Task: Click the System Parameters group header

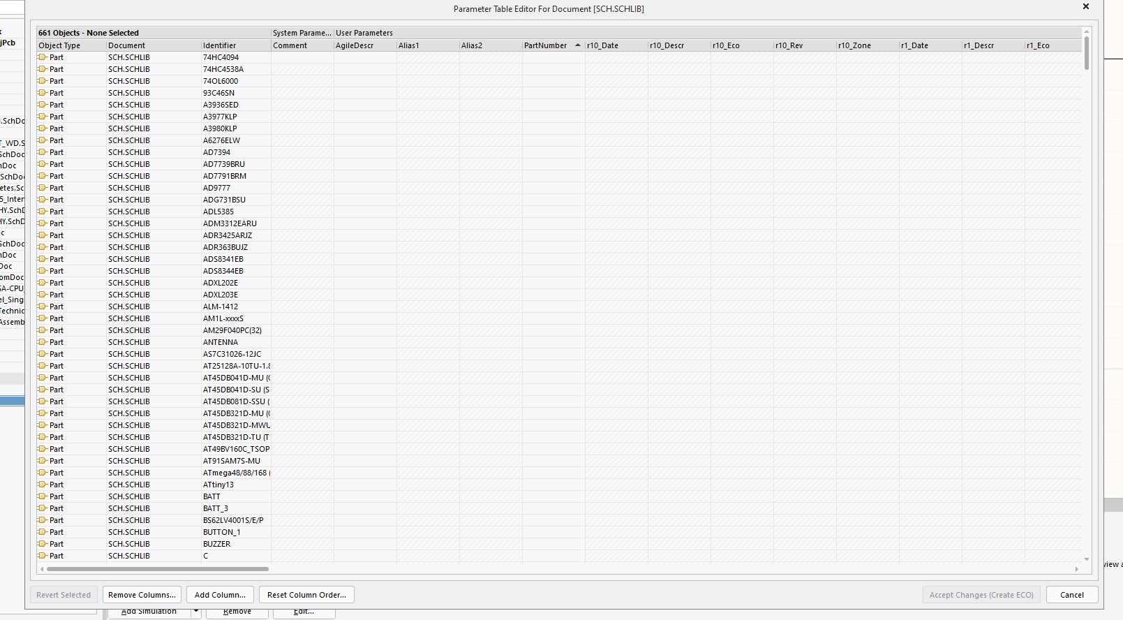Action: click(302, 33)
